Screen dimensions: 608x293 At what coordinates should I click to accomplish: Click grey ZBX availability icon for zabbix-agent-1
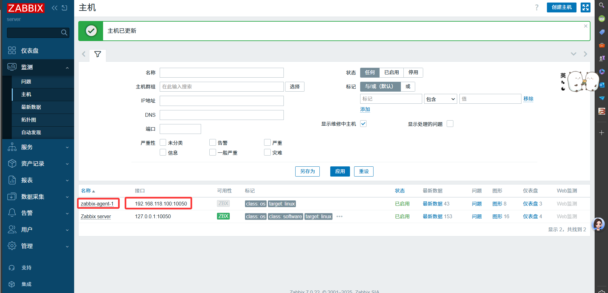[x=223, y=204]
